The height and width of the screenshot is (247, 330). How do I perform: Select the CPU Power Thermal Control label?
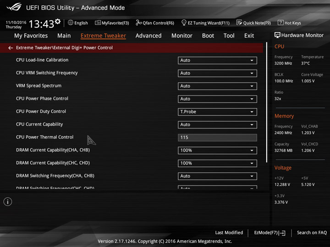tap(45, 137)
